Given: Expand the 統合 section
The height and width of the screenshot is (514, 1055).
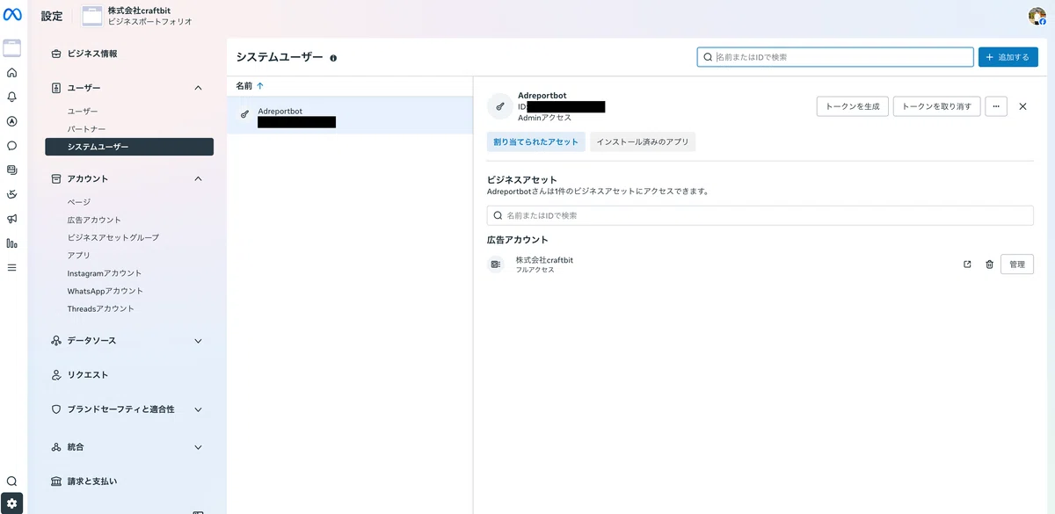Looking at the screenshot, I should 198,447.
